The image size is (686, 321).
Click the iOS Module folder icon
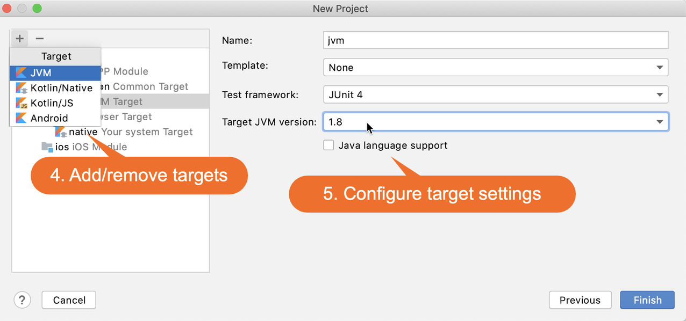click(x=47, y=147)
